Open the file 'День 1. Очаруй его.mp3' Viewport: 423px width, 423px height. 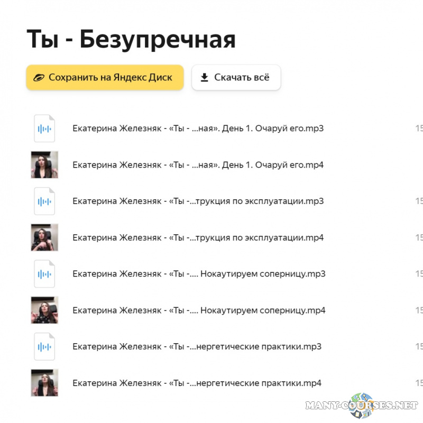198,128
